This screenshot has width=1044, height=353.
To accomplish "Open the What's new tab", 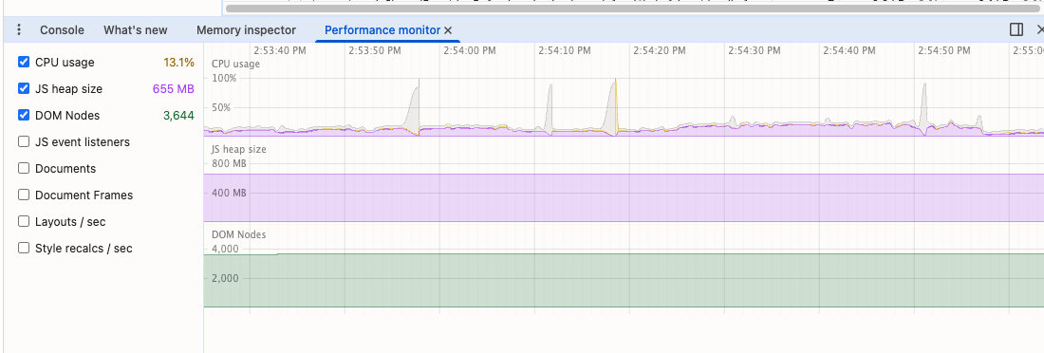I will pyautogui.click(x=136, y=30).
